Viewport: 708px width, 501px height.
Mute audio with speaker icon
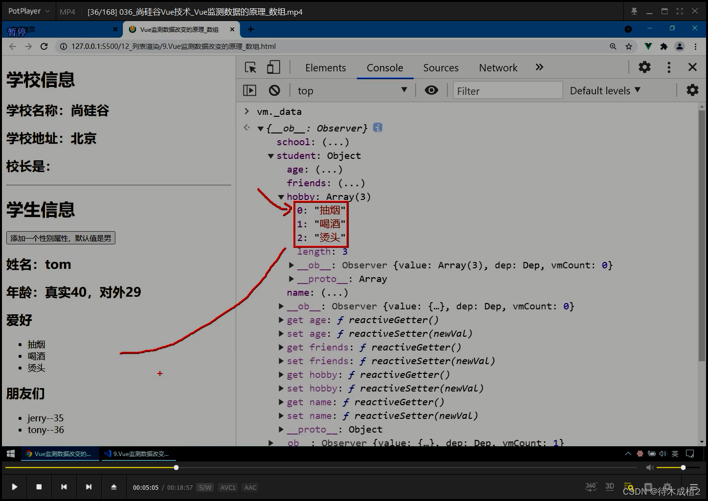click(650, 468)
